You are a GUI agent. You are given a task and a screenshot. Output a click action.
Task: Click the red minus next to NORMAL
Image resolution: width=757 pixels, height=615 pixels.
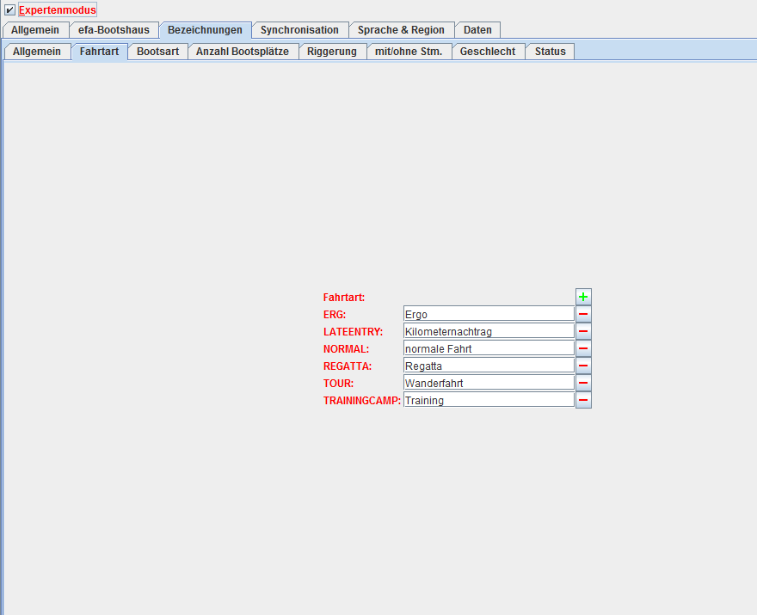[583, 348]
